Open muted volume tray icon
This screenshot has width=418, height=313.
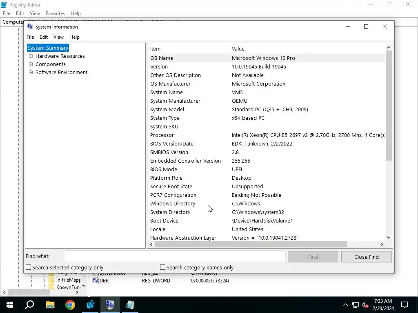365,305
